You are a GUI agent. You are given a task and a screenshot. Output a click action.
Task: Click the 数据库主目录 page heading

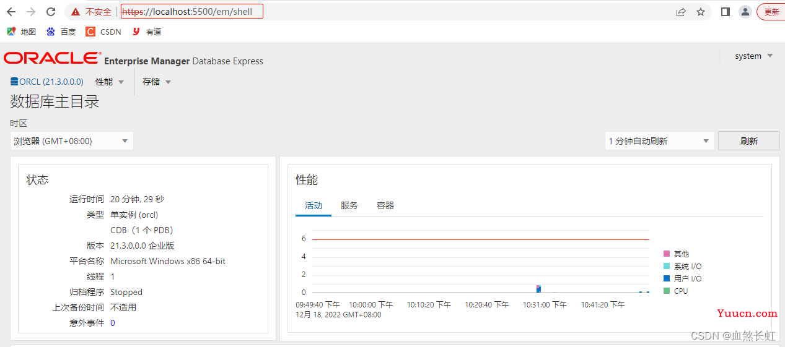pyautogui.click(x=55, y=101)
